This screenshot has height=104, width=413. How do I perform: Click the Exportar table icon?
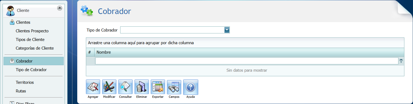click(x=158, y=87)
